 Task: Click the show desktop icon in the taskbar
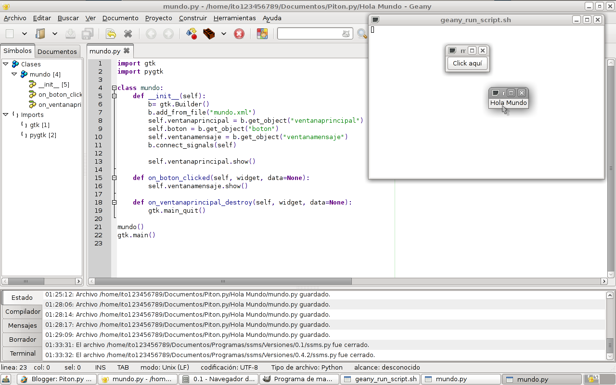(x=6, y=379)
